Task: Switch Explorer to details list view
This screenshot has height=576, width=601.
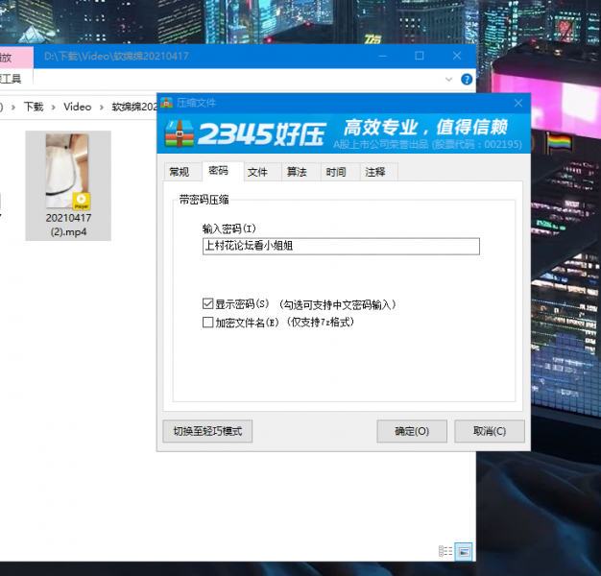Action: click(x=445, y=551)
